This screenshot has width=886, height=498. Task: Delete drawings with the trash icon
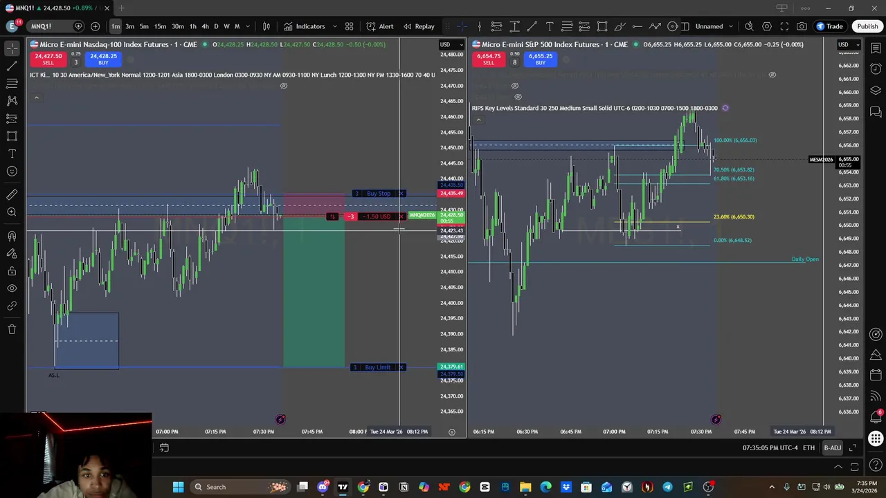[12, 329]
